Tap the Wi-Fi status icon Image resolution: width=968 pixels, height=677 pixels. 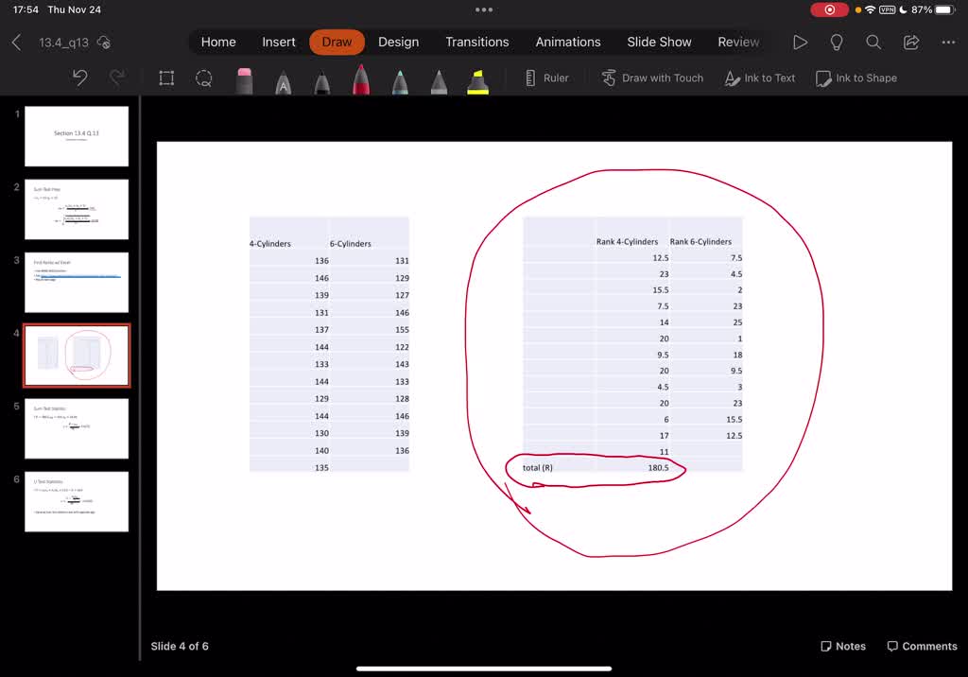(870, 9)
